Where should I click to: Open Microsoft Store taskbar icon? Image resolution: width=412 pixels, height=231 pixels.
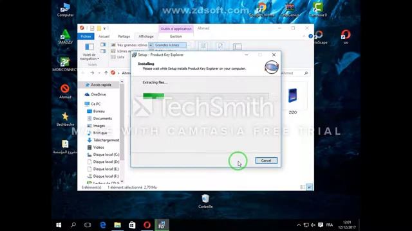click(132, 225)
